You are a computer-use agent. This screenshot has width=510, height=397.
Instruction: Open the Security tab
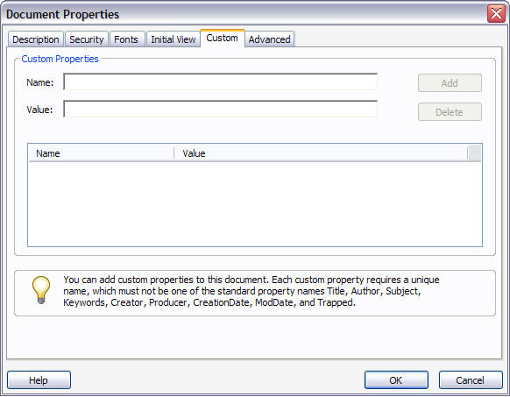click(87, 39)
